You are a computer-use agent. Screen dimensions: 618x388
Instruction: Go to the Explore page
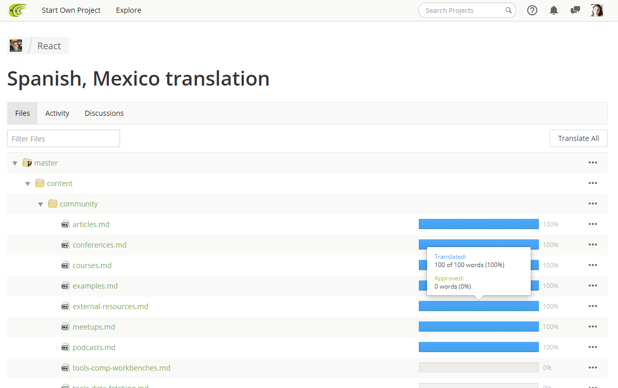[x=128, y=10]
